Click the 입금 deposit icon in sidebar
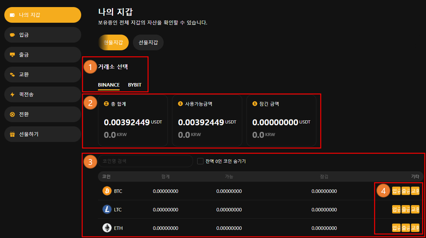The image size is (426, 238). point(12,34)
